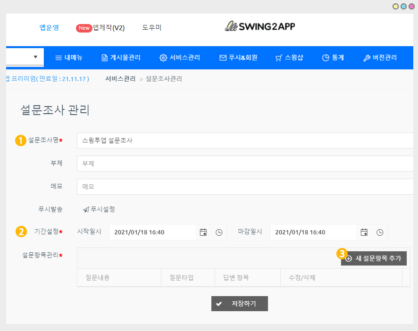418x331 pixels.
Task: Open the 통계 statistics menu
Action: click(x=333, y=58)
